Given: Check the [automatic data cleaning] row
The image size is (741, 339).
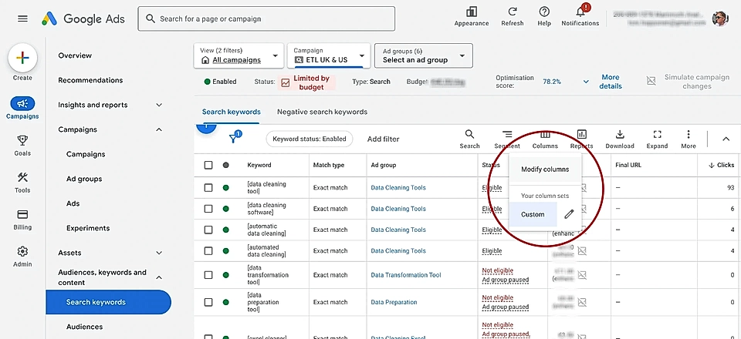Looking at the screenshot, I should [x=208, y=230].
